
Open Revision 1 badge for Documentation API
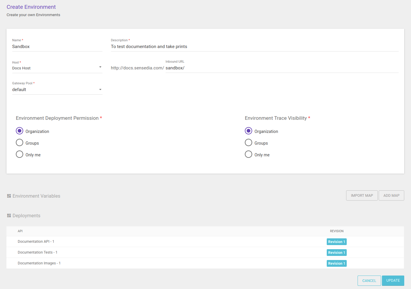[336, 242]
